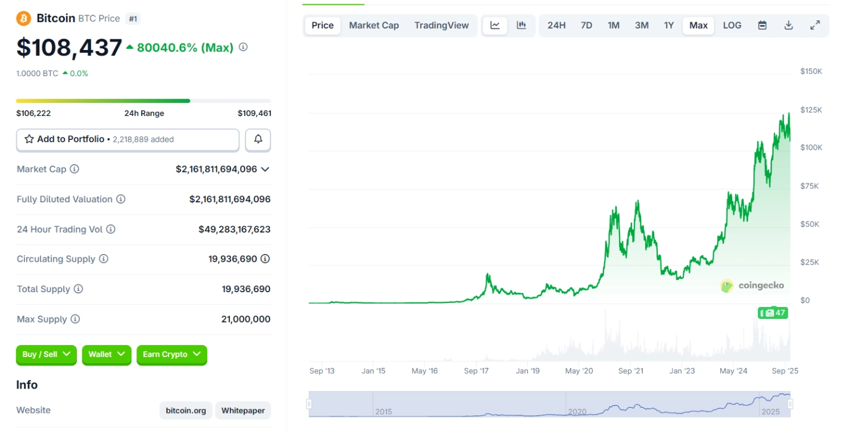Open the calendar date range picker
The height and width of the screenshot is (432, 849).
[x=762, y=26]
